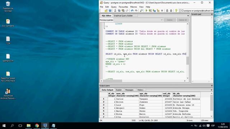
Task: Click the Execute to file icon
Action: (154, 11)
